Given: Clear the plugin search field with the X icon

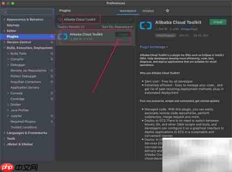Looking at the screenshot, I should pos(131,19).
